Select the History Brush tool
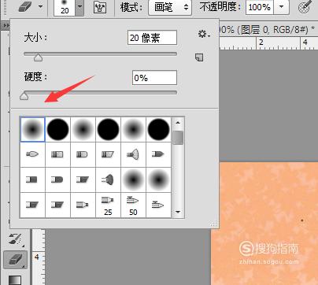This screenshot has height=285, width=318. [x=15, y=239]
